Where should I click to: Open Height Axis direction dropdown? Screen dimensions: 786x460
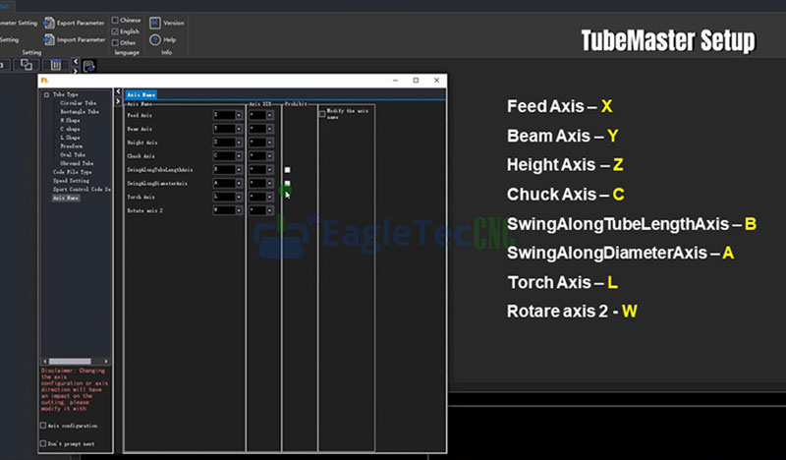click(x=269, y=143)
